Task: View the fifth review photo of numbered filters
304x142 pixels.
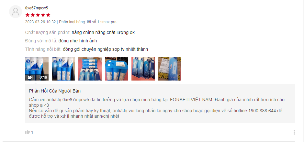Action: click(143, 69)
